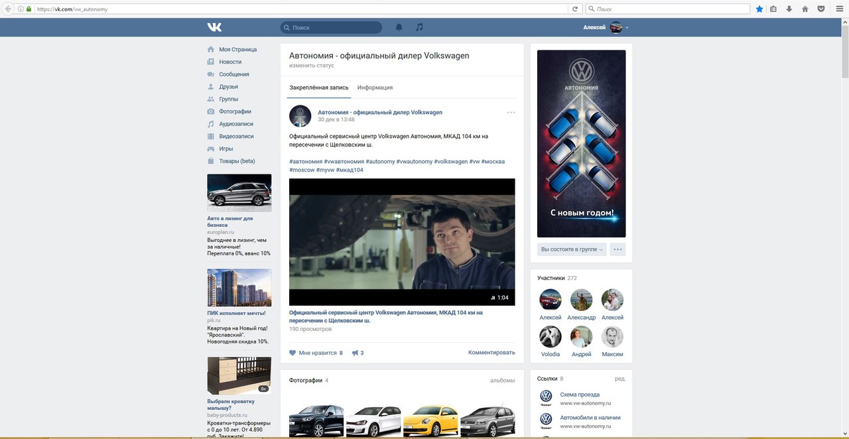Open the group post avatar
Screen dimensions: 849x439
[x=300, y=116]
